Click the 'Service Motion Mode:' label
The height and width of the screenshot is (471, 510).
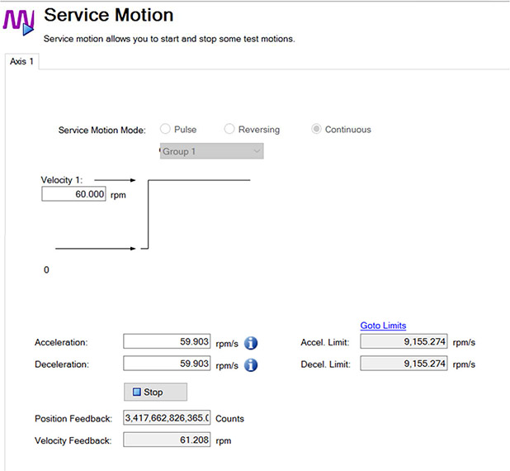point(102,130)
